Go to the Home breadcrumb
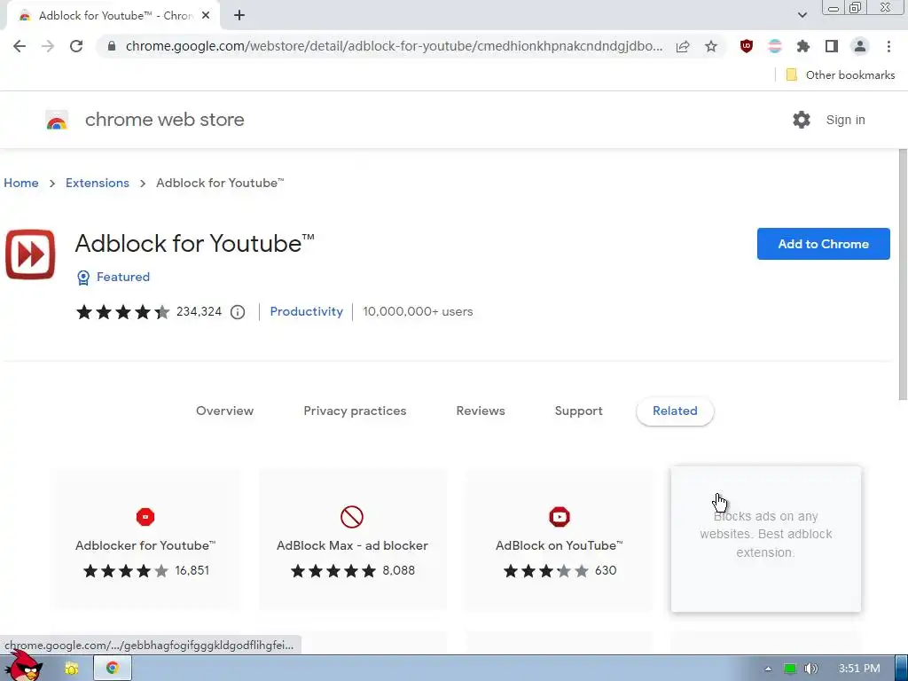The height and width of the screenshot is (681, 908). click(x=21, y=183)
